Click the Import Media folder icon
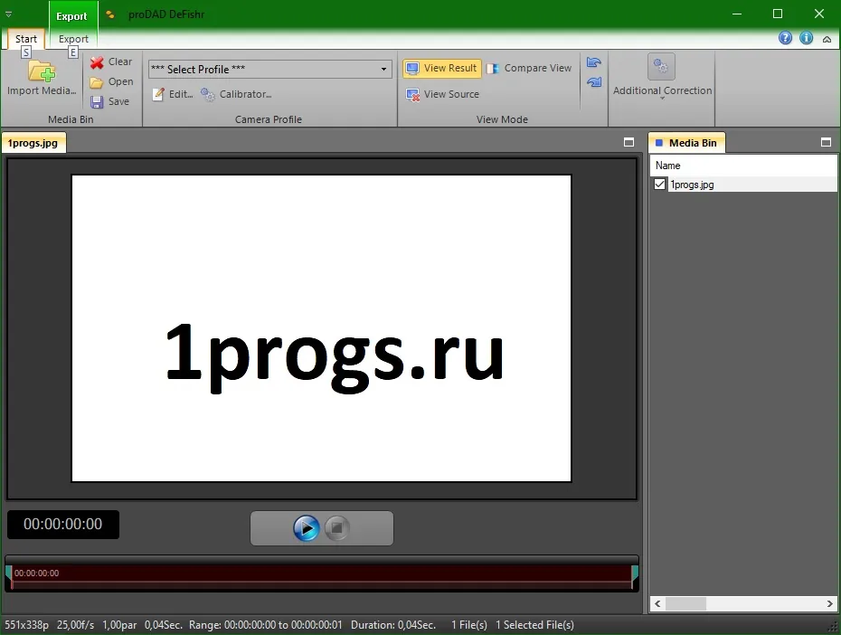 point(42,71)
